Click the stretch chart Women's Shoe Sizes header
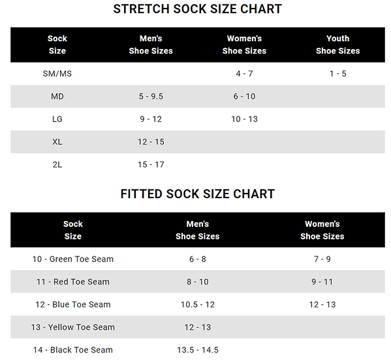This screenshot has height=361, width=391. [x=244, y=44]
